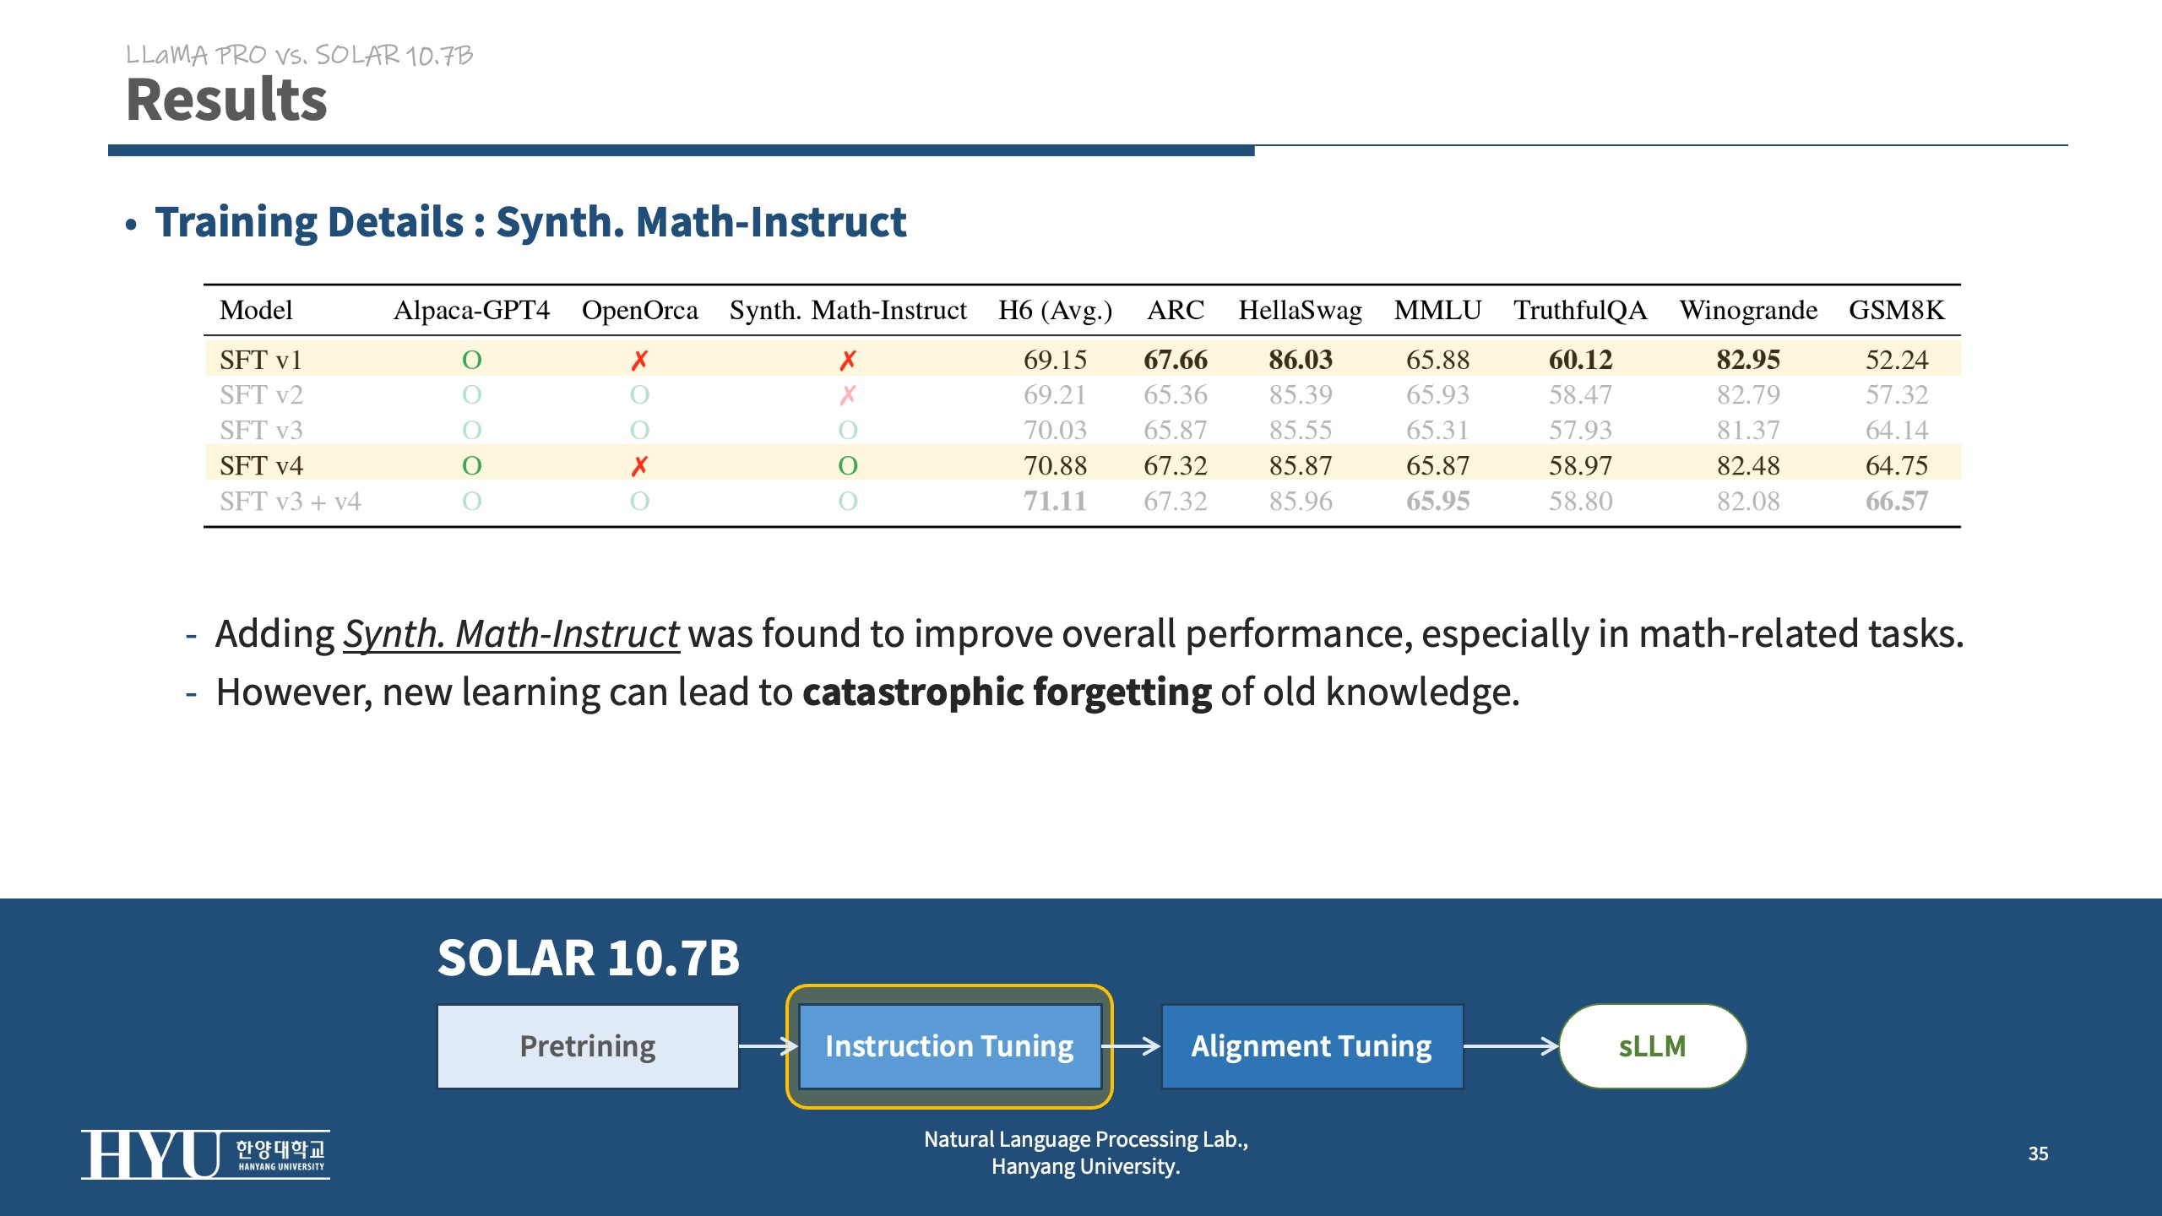
Task: Select the highlighted Instruction Tuning box
Action: pyautogui.click(x=949, y=1046)
